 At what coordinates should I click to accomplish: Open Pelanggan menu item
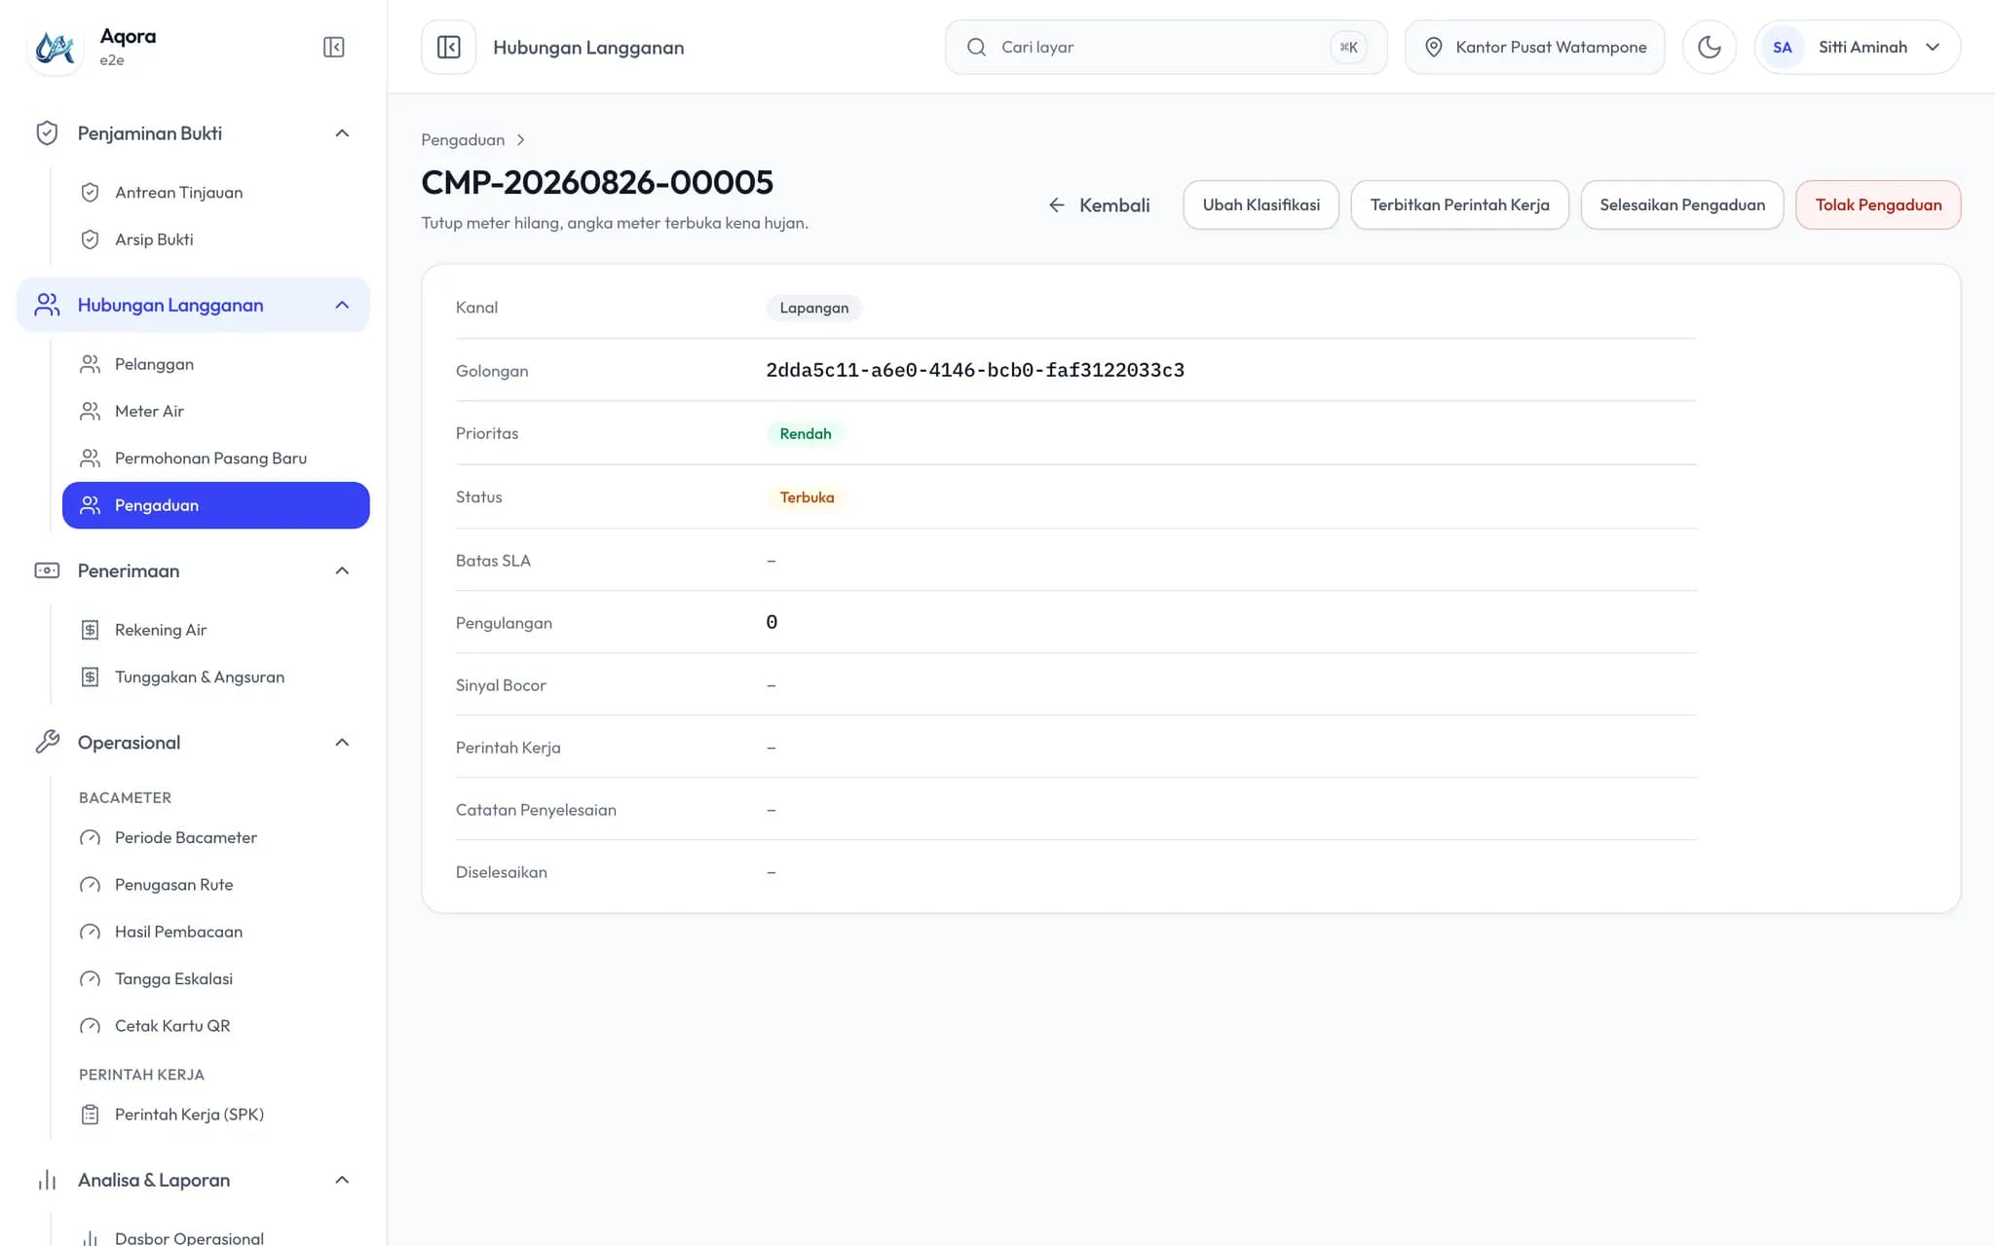[x=215, y=364]
